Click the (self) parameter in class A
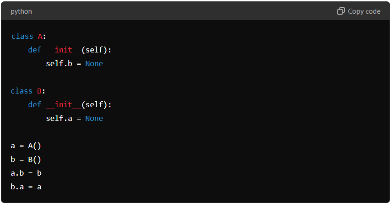Screen dimensions: 390x203 click(x=94, y=50)
